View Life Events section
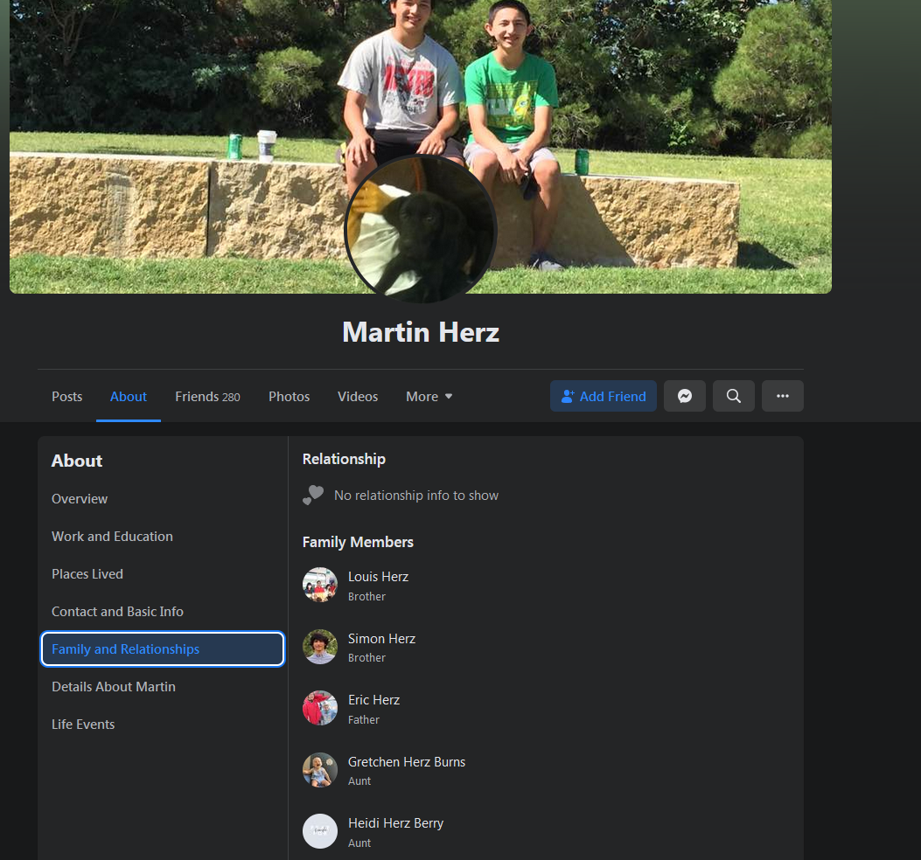 click(x=162, y=725)
